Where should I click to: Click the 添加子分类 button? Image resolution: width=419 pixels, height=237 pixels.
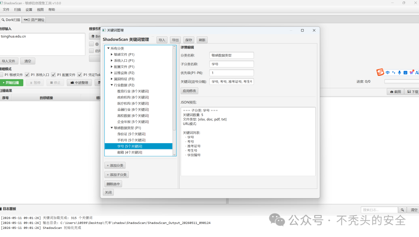(x=116, y=175)
